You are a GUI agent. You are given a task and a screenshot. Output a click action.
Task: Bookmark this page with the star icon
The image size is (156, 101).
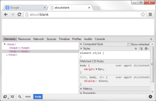point(143,15)
